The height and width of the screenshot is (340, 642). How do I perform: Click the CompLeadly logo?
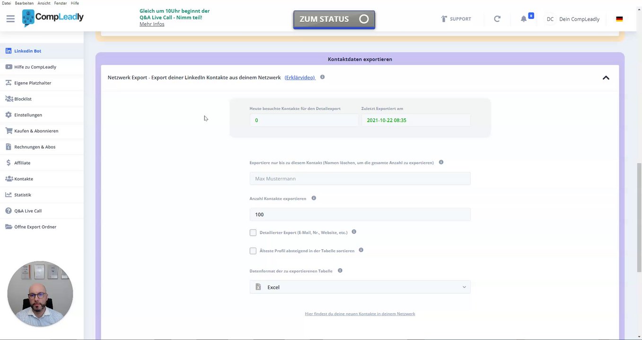[x=53, y=18]
